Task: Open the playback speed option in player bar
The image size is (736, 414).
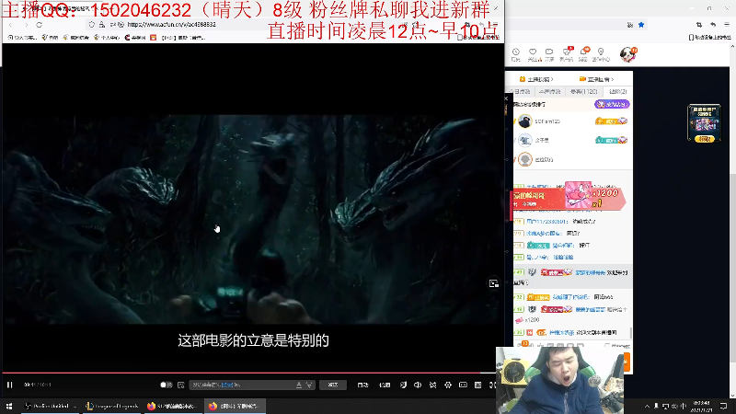Action: (385, 385)
